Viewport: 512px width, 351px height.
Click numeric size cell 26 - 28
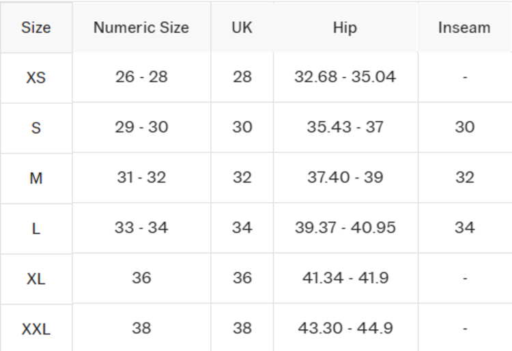[x=141, y=76]
